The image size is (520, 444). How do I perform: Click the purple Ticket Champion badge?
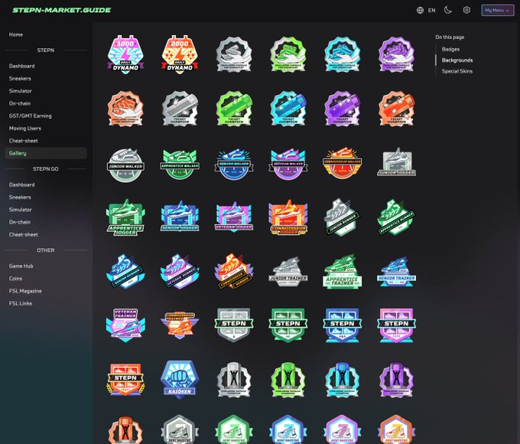click(x=343, y=109)
